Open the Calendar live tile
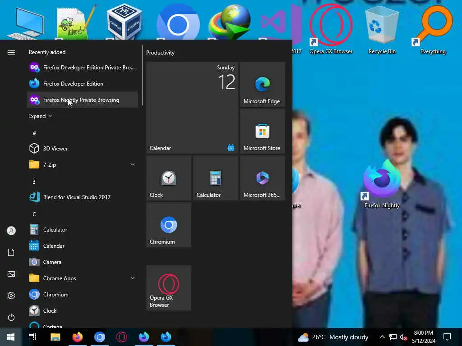Viewport: 462px width, 346px height. 192,108
